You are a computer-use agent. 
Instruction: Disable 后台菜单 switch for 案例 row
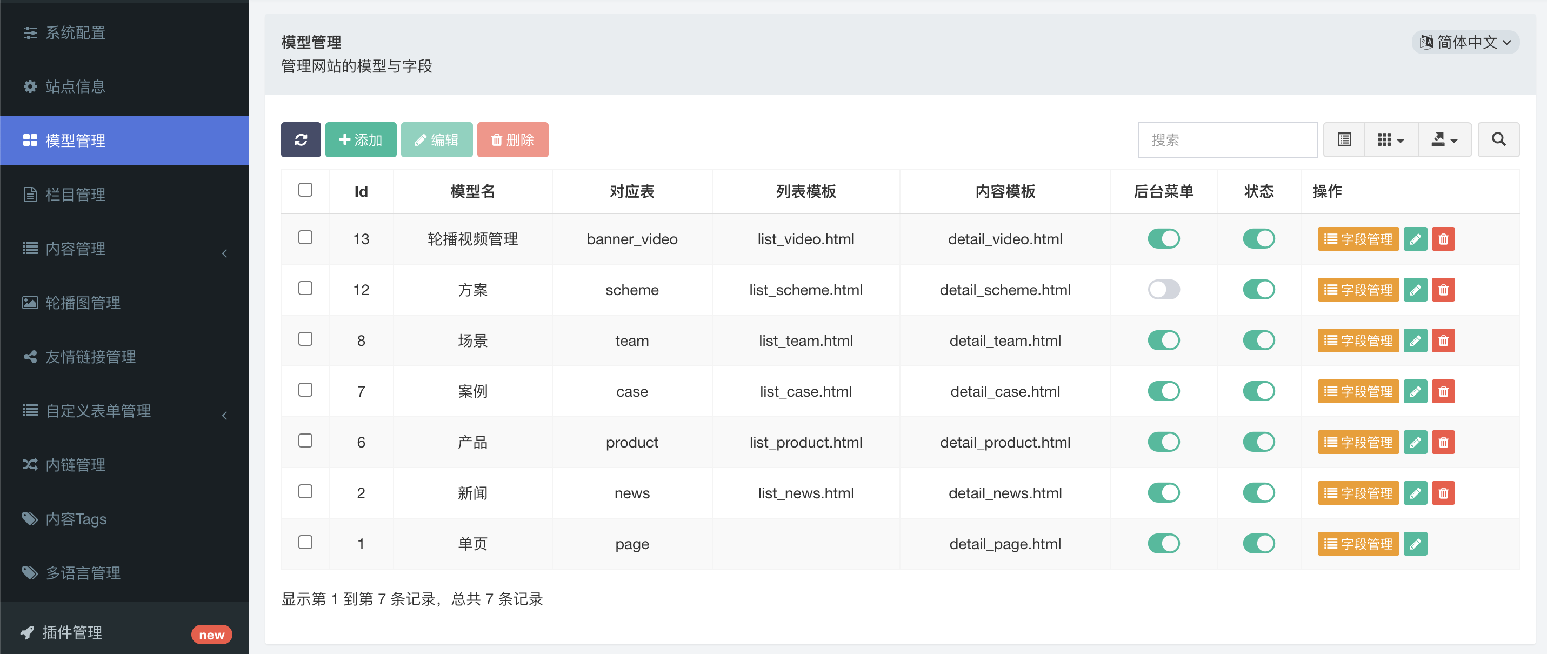1163,391
